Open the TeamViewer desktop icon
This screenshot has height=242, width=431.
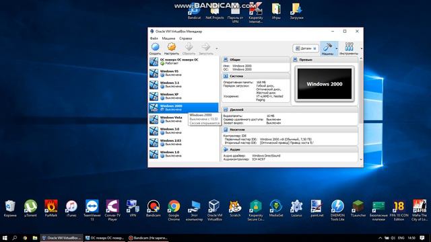pos(92,210)
